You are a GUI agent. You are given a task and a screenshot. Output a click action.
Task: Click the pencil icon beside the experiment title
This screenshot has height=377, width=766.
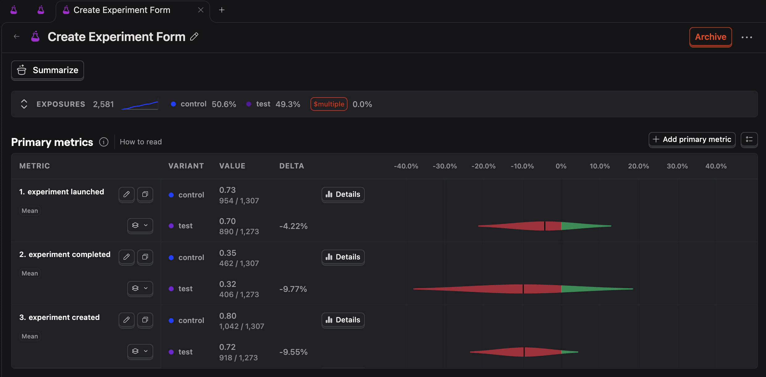(x=194, y=37)
